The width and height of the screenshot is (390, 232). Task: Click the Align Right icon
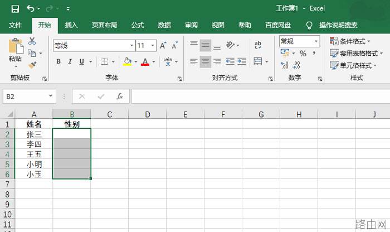point(217,61)
